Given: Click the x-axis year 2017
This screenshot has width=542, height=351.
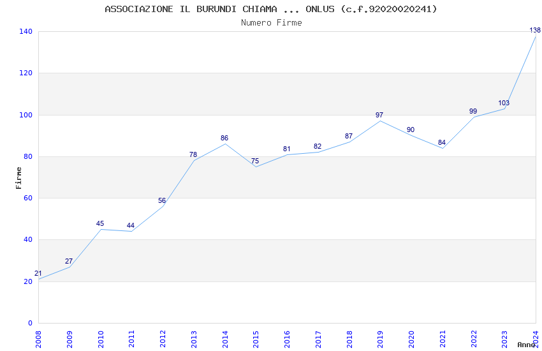Looking at the screenshot, I should pos(318,339).
